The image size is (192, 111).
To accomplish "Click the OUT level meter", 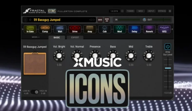I will click(x=162, y=20).
